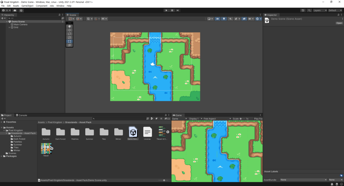The width and height of the screenshot is (344, 186).
Task: Open Default layout dropdown
Action: click(x=335, y=10)
